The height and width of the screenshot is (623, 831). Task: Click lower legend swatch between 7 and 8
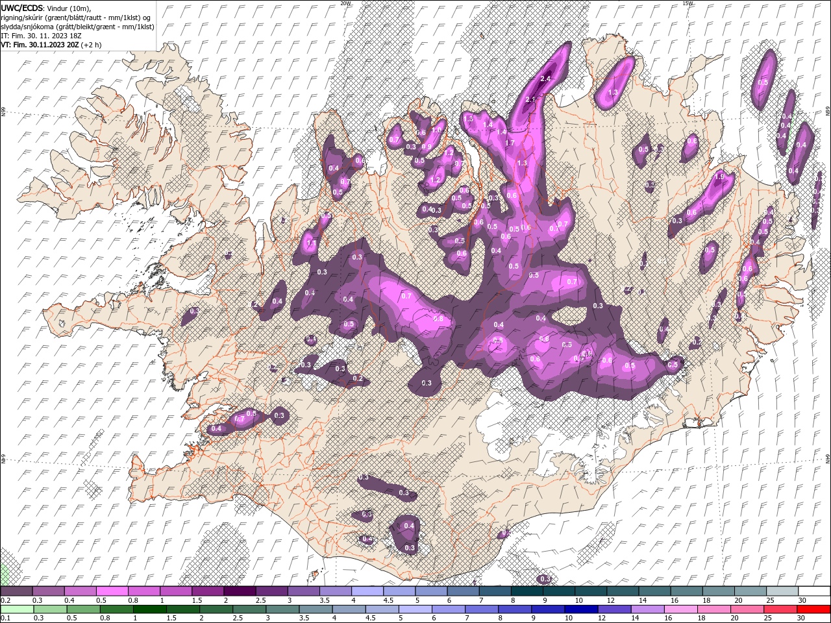click(481, 609)
